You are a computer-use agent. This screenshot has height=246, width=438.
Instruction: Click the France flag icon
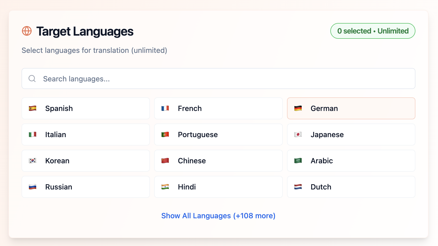[165, 108]
